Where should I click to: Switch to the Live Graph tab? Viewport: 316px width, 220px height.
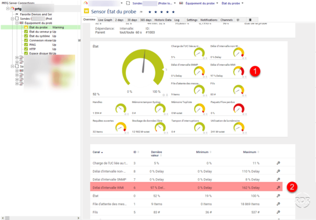tap(105, 20)
